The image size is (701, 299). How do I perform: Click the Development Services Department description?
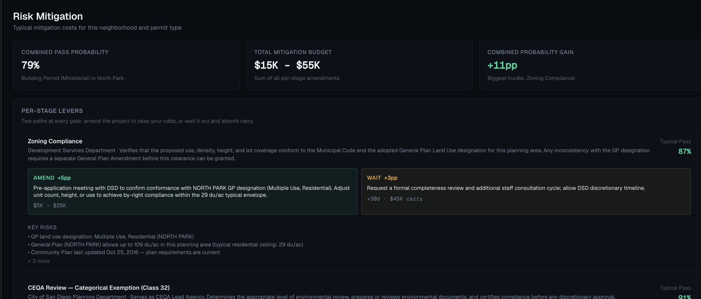(339, 154)
